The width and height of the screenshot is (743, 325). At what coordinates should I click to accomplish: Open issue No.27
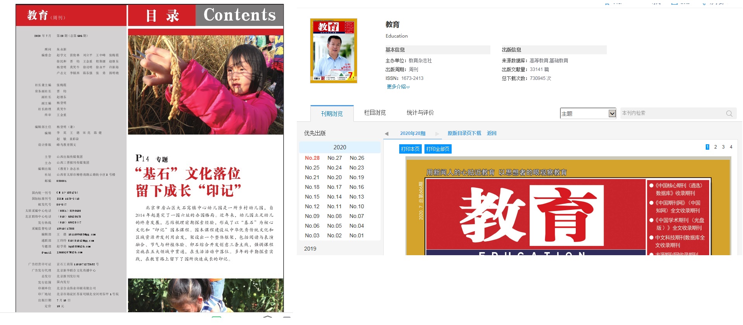coord(334,158)
